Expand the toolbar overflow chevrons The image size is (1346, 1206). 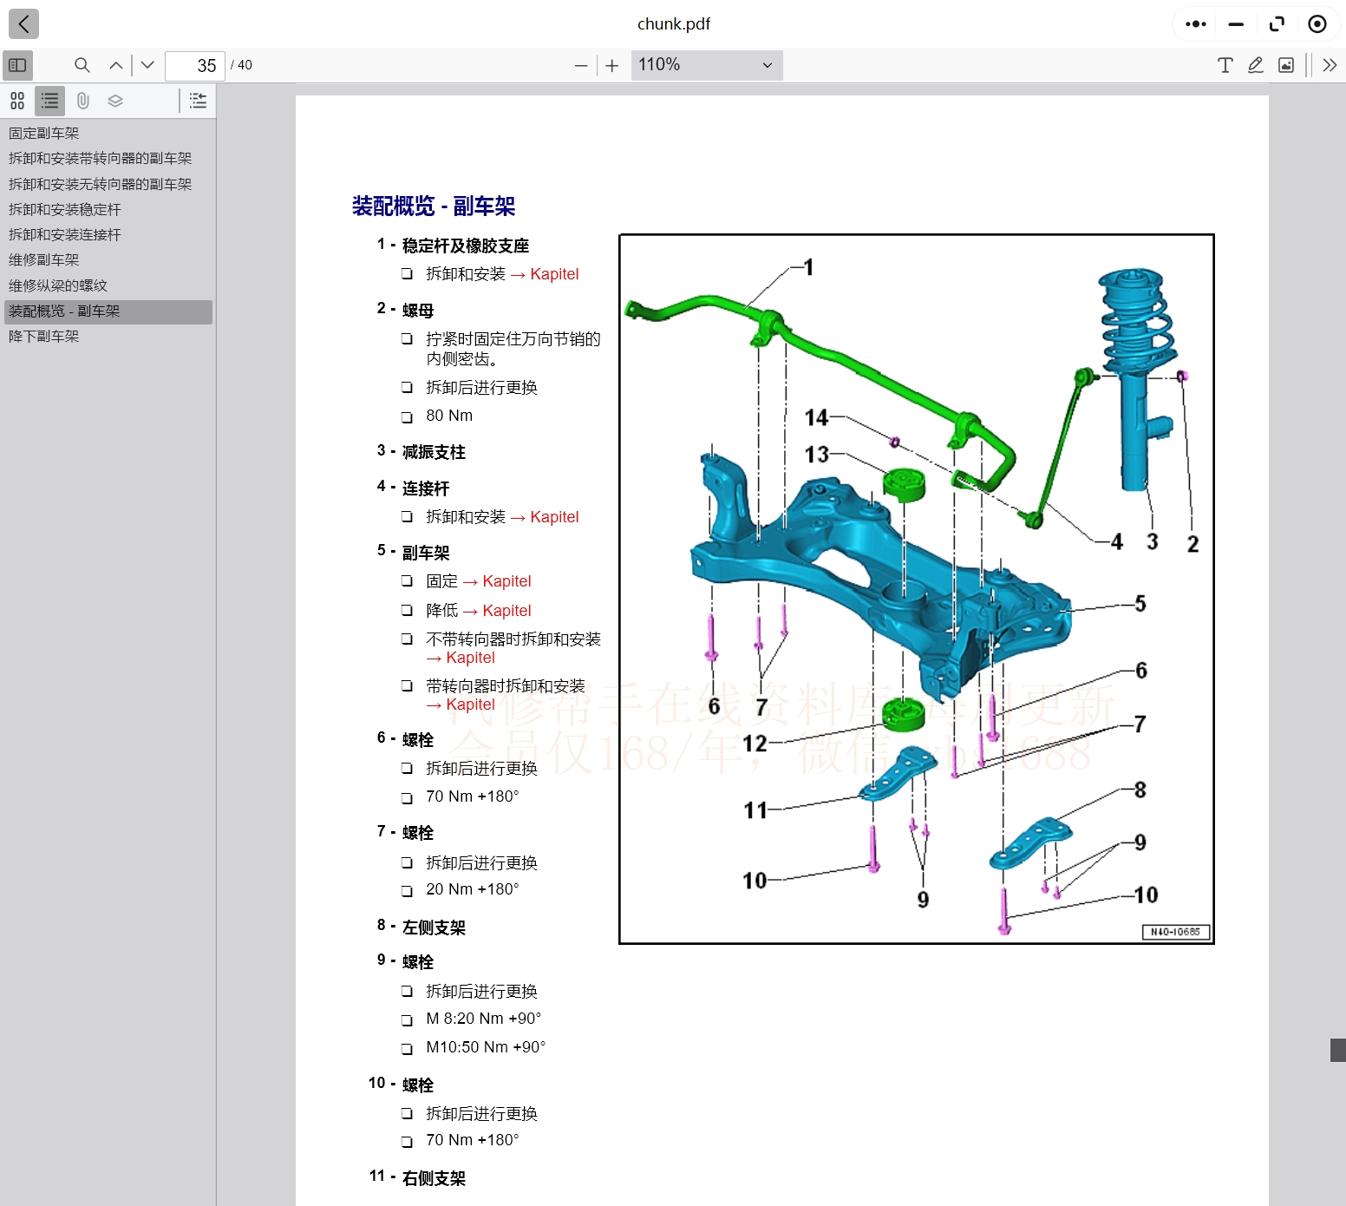tap(1330, 65)
